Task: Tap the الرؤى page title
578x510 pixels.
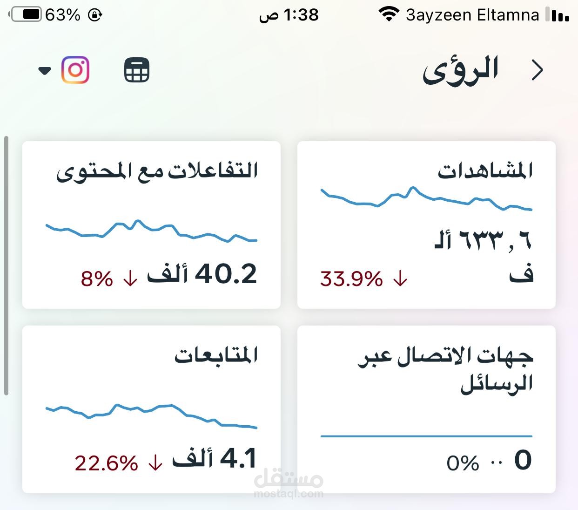Action: 460,71
